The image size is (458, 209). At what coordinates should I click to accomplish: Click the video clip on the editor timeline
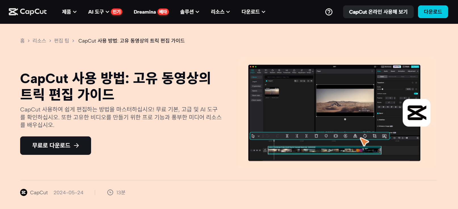pyautogui.click(x=325, y=150)
